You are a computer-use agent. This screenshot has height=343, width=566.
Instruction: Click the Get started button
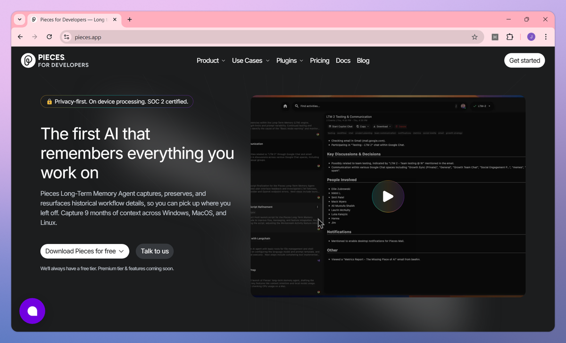pyautogui.click(x=524, y=60)
